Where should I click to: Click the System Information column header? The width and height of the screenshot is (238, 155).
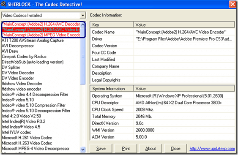112,89
